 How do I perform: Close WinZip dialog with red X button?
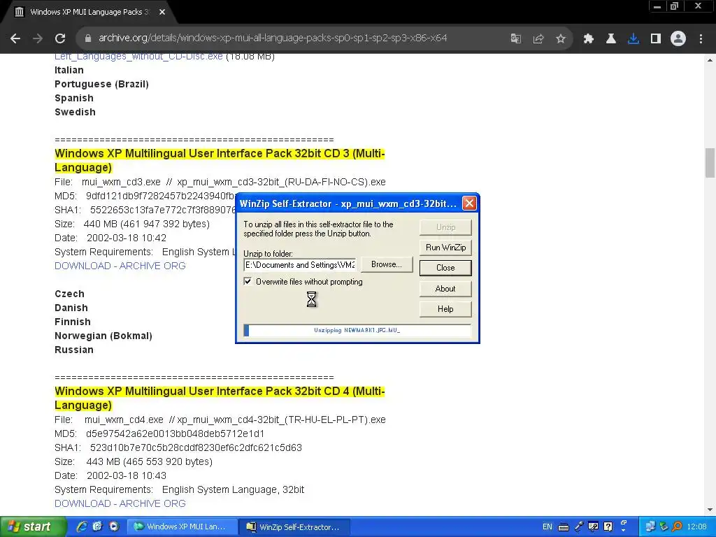[469, 203]
